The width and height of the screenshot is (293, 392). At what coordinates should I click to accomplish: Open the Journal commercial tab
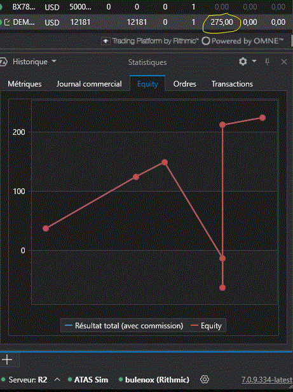(x=89, y=84)
